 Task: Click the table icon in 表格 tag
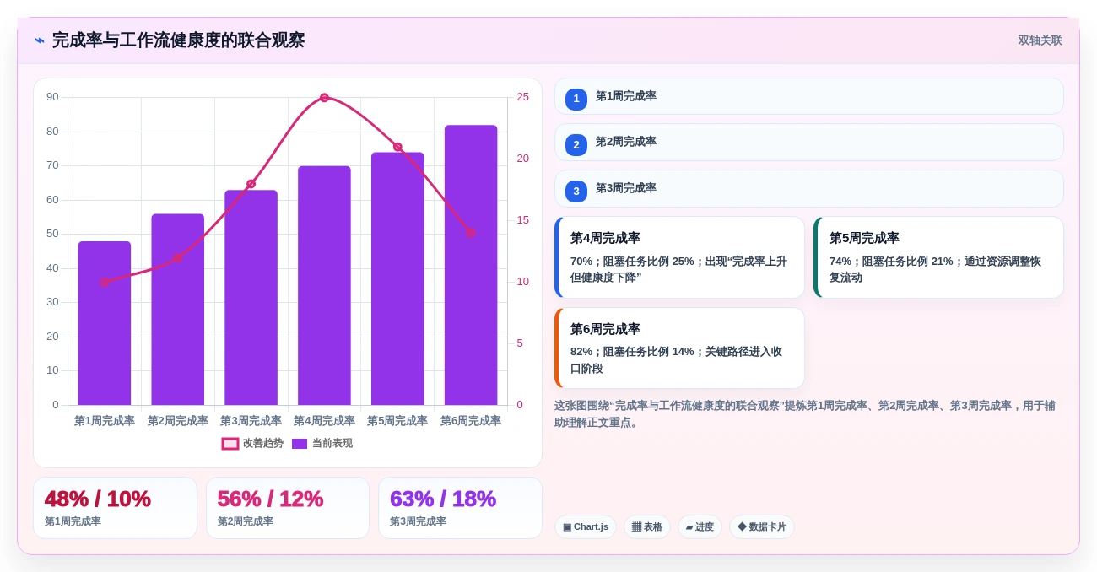pyautogui.click(x=636, y=527)
